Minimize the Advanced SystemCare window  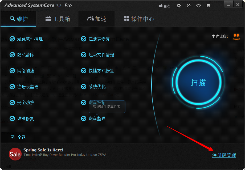[x=229, y=5]
